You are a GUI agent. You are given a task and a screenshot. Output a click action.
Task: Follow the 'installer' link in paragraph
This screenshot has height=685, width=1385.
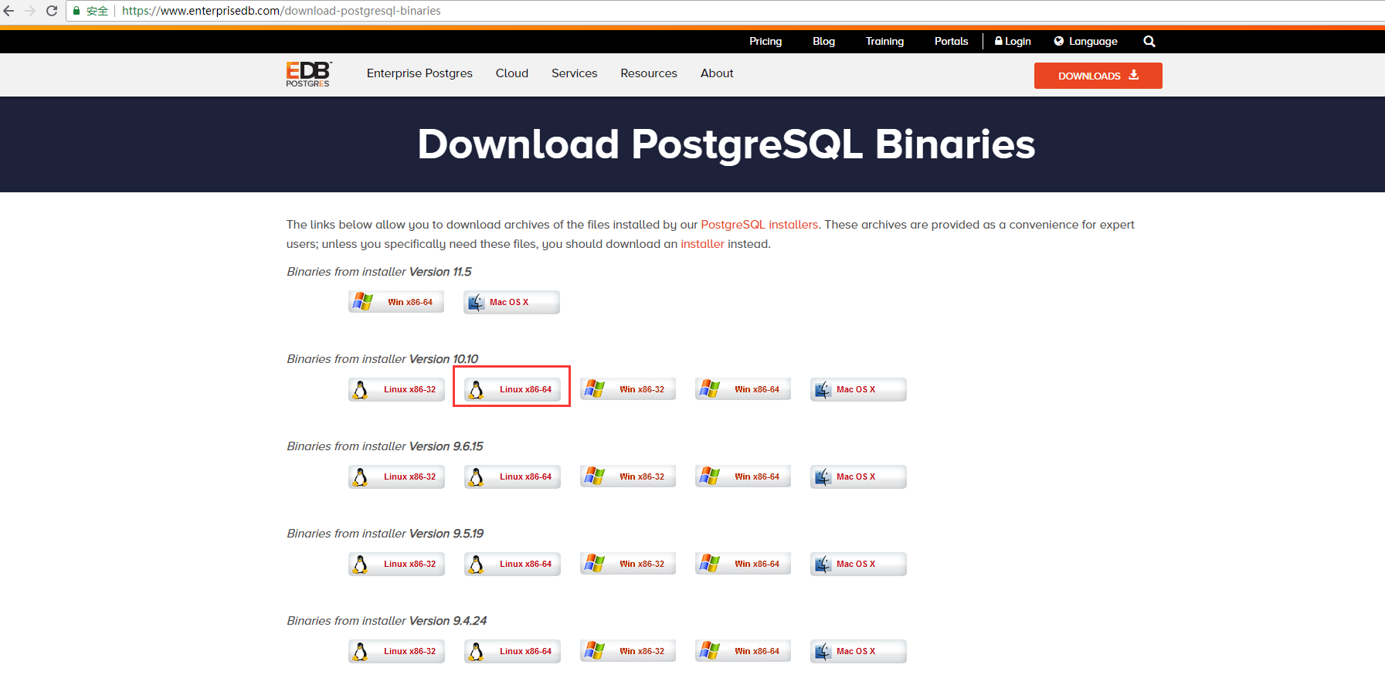702,244
